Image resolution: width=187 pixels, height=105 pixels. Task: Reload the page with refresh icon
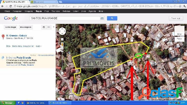point(10,6)
